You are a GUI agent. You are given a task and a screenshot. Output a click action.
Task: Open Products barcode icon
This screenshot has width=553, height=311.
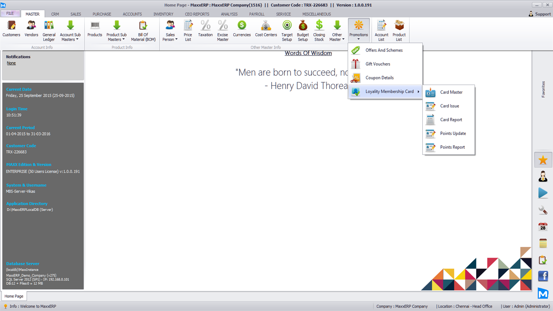click(x=95, y=30)
